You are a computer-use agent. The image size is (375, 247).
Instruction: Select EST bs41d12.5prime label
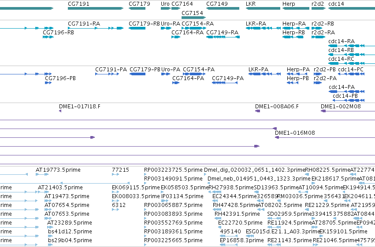tap(70, 232)
